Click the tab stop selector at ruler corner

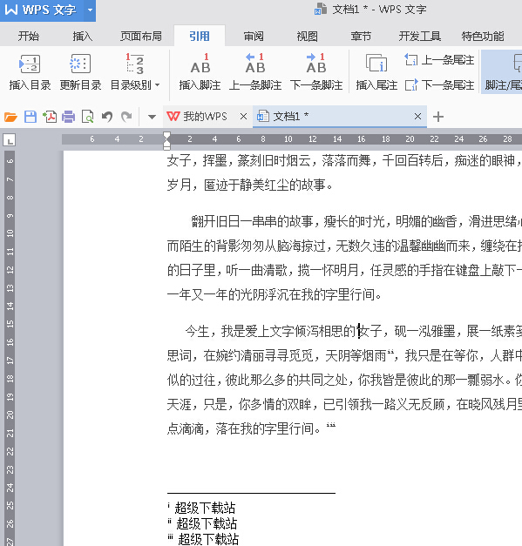pyautogui.click(x=10, y=140)
